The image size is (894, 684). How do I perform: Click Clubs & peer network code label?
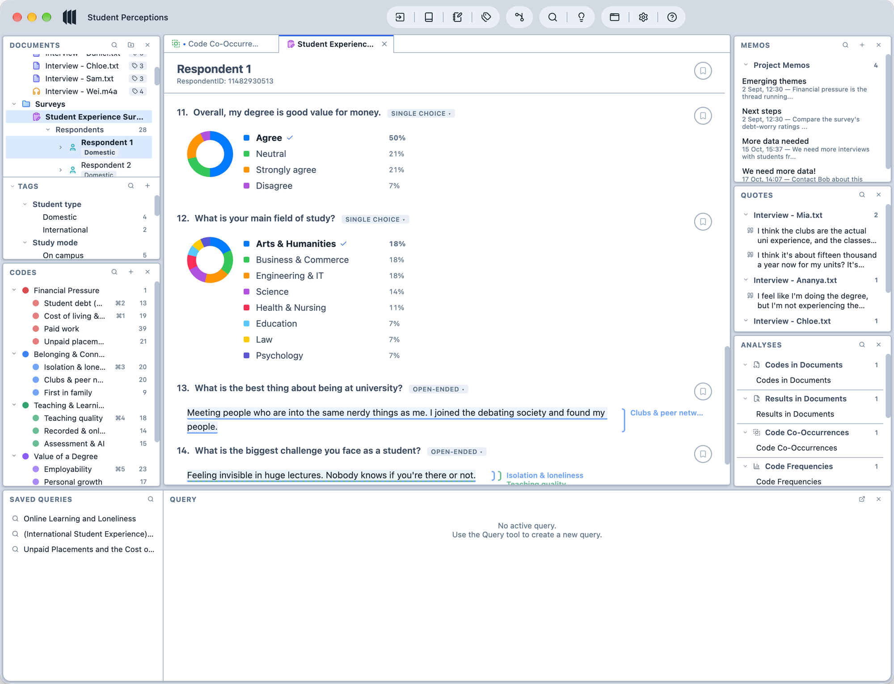click(x=666, y=413)
